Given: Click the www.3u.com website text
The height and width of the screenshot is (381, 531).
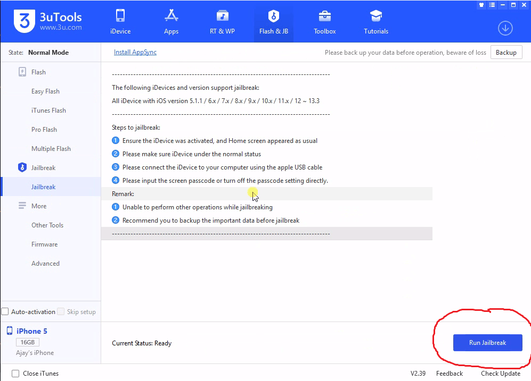Looking at the screenshot, I should pos(61,27).
